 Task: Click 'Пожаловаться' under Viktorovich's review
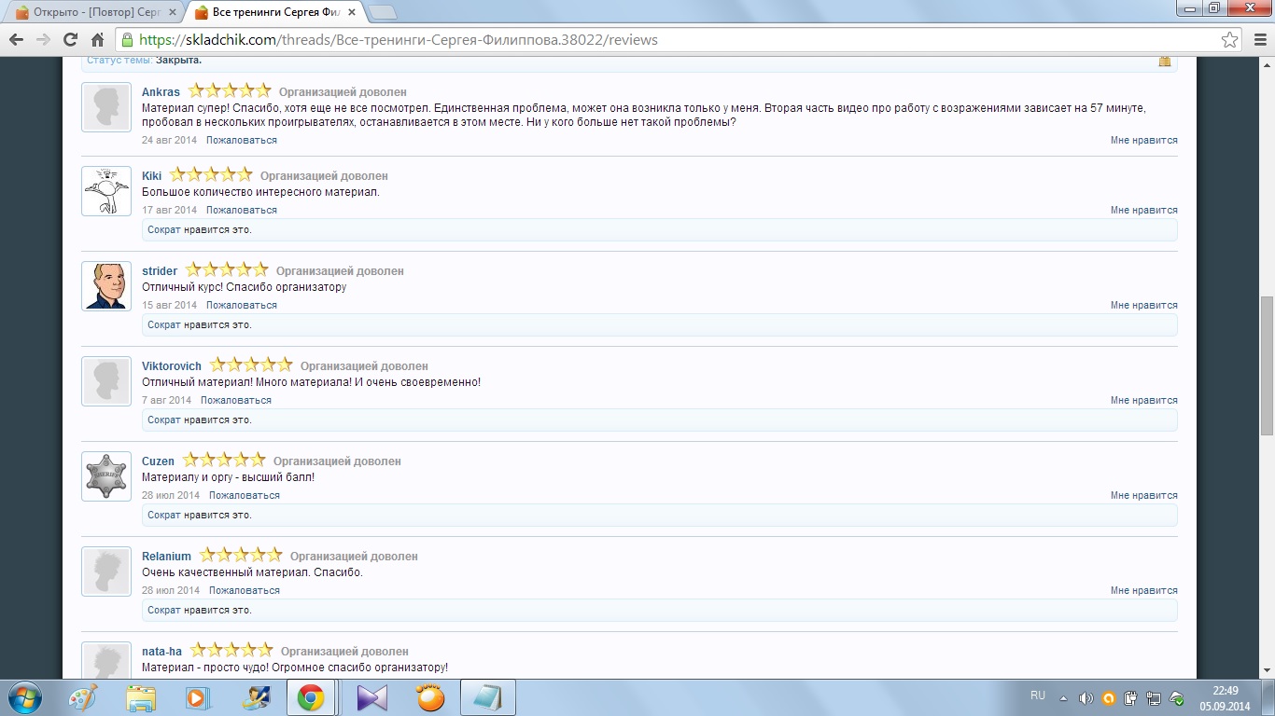tap(236, 400)
